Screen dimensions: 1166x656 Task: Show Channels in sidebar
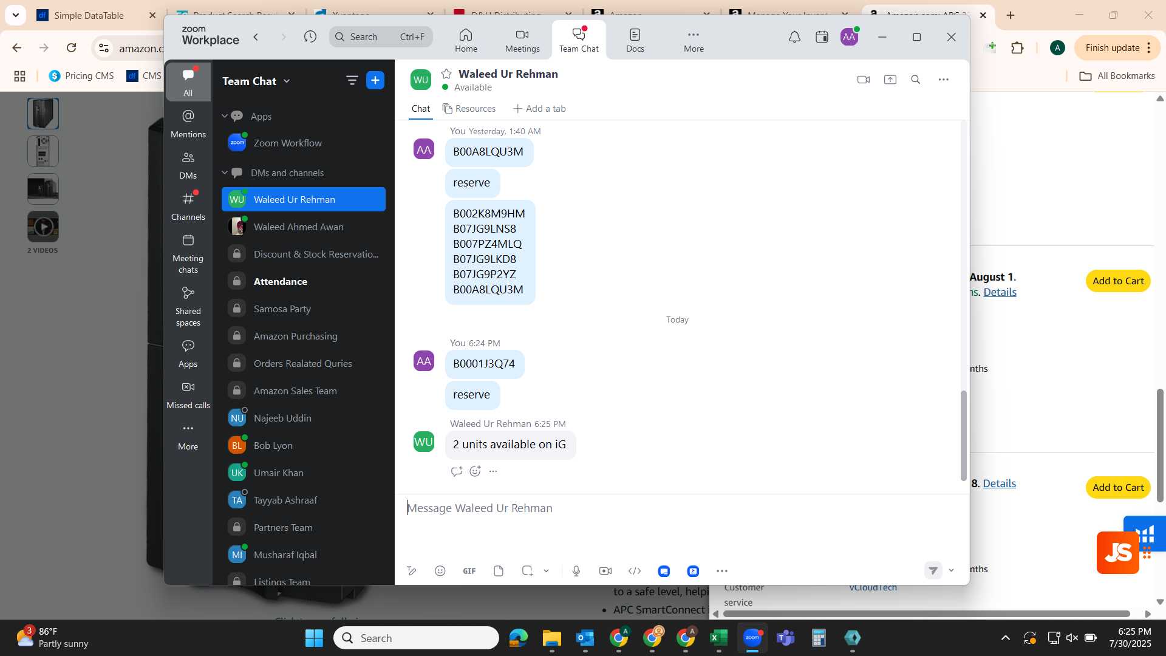tap(188, 207)
